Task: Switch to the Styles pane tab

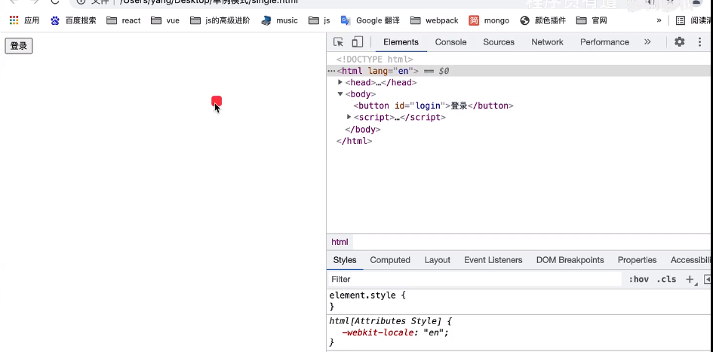Action: pos(345,260)
